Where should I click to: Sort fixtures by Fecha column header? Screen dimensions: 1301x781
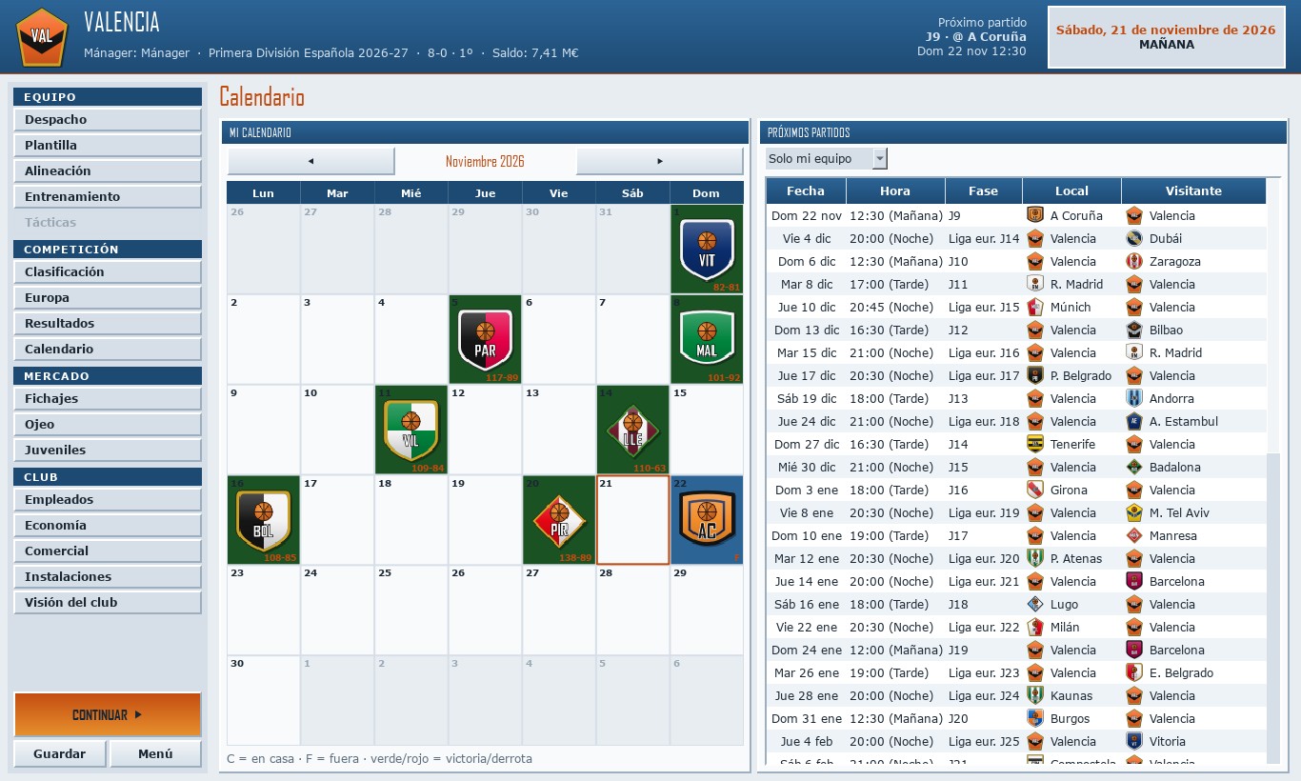[x=806, y=190]
